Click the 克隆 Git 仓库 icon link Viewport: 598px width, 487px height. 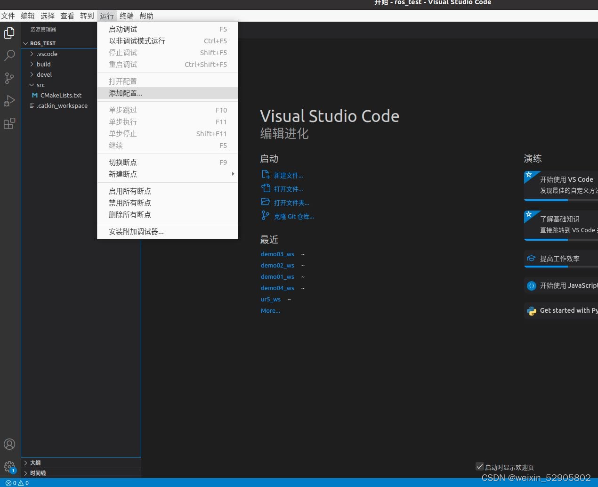tap(266, 215)
